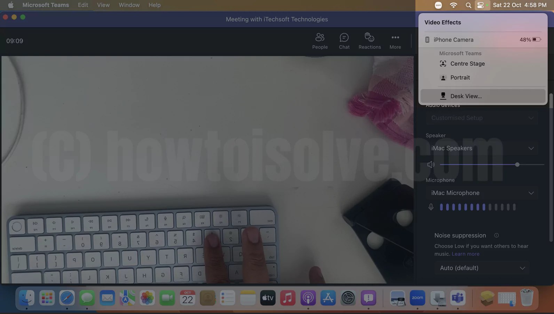Open Reminders from the Dock
The image size is (554, 314).
tap(228, 298)
